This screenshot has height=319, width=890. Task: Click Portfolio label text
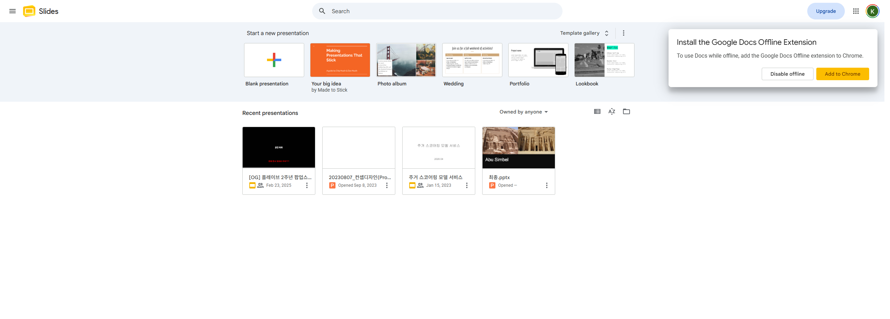coord(519,84)
